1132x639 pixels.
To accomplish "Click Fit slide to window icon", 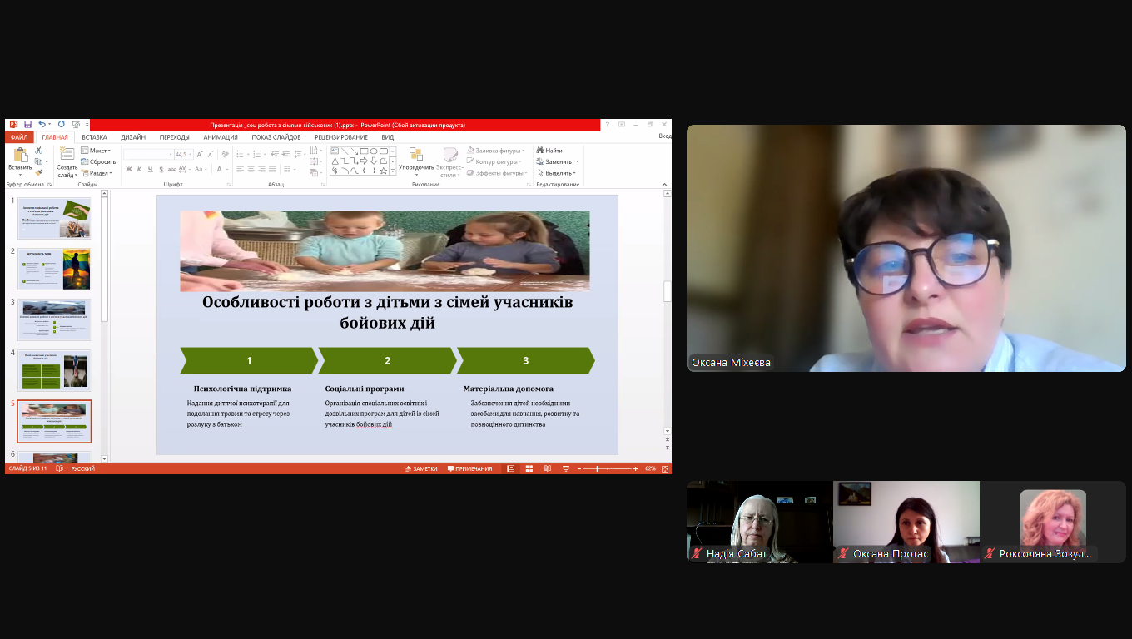I will 664,468.
